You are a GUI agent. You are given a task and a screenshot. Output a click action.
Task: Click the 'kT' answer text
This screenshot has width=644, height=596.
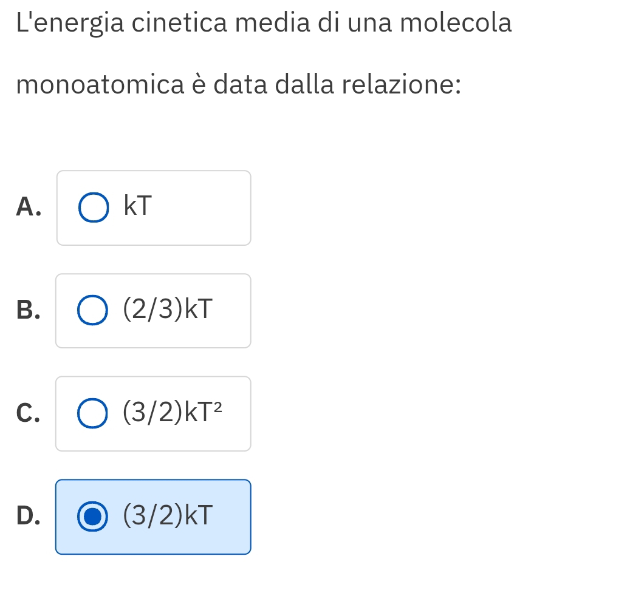pos(137,206)
